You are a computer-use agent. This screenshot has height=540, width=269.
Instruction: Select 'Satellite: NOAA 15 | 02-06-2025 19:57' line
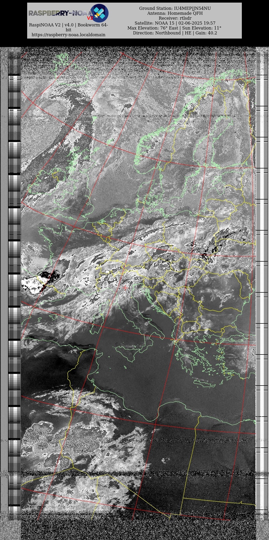click(175, 23)
